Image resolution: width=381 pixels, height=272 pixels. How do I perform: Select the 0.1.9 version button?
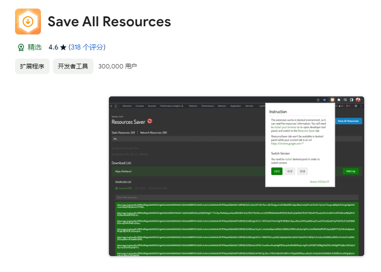[x=290, y=171]
